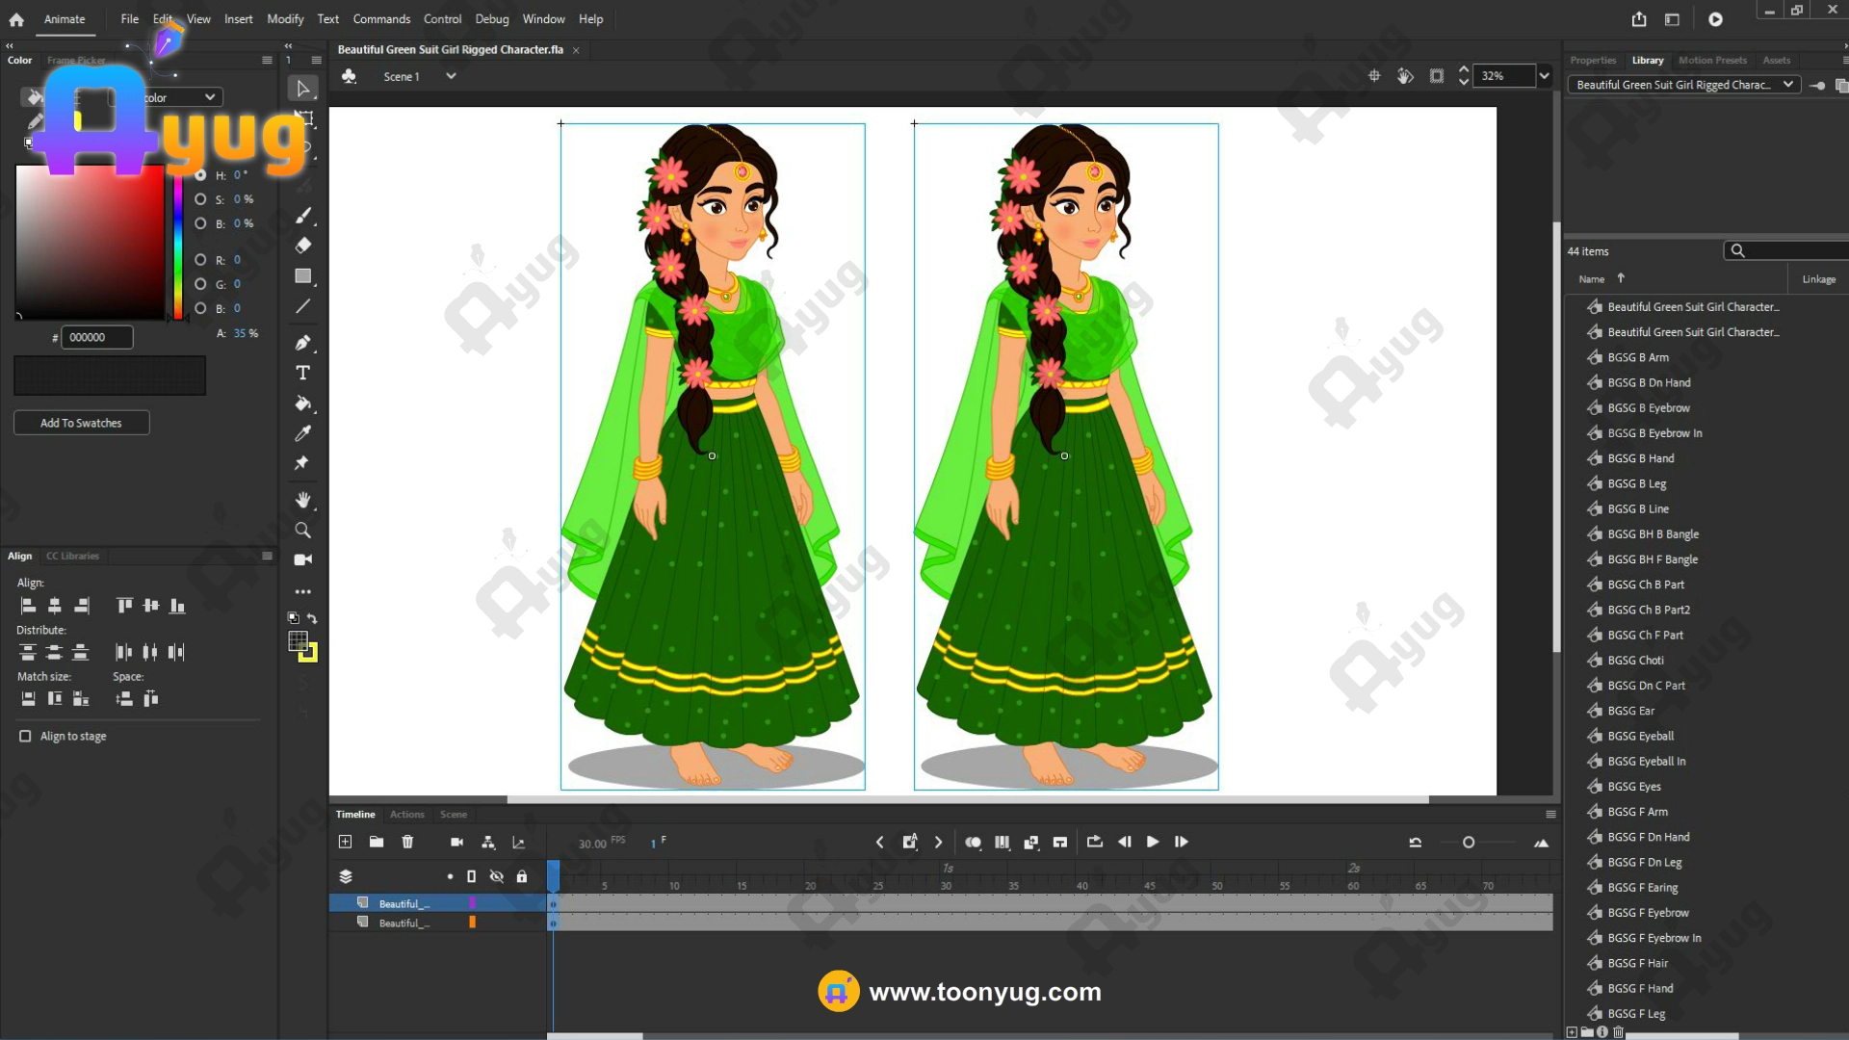Switch to the Properties tab
Image resolution: width=1849 pixels, height=1040 pixels.
(x=1593, y=60)
